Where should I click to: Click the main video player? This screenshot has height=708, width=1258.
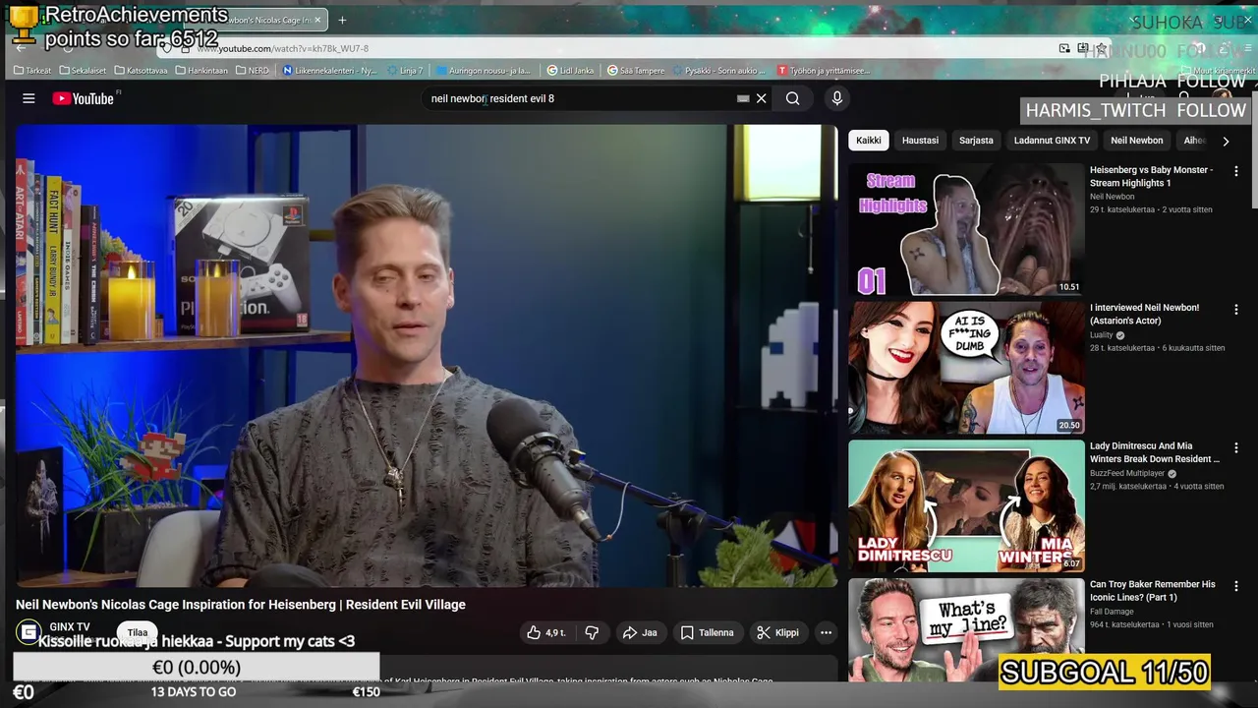426,355
